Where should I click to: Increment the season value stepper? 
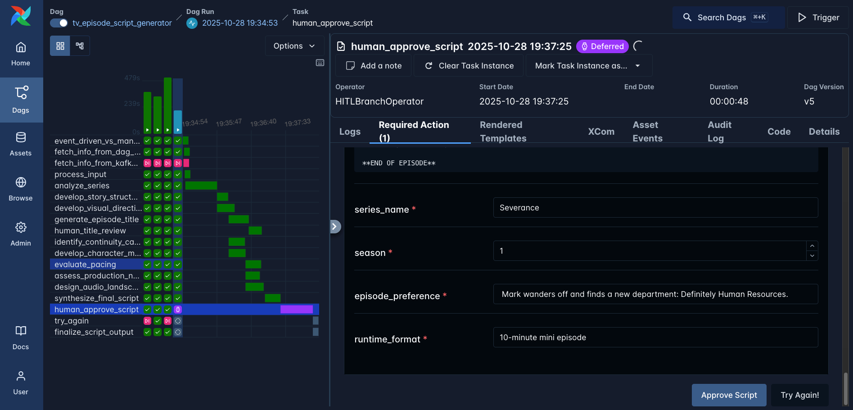(812, 246)
